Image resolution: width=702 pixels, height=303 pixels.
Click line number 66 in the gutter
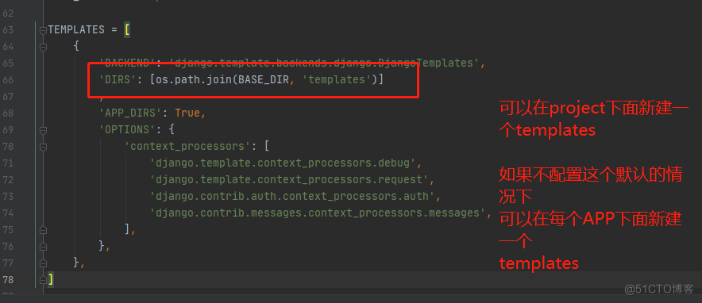pyautogui.click(x=8, y=80)
